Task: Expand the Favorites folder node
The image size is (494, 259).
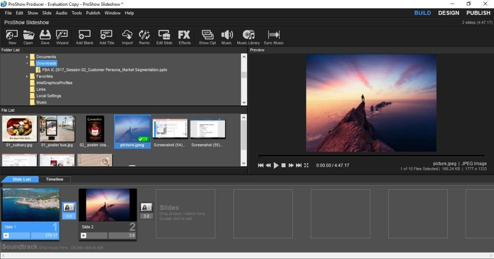Action: pyautogui.click(x=27, y=76)
